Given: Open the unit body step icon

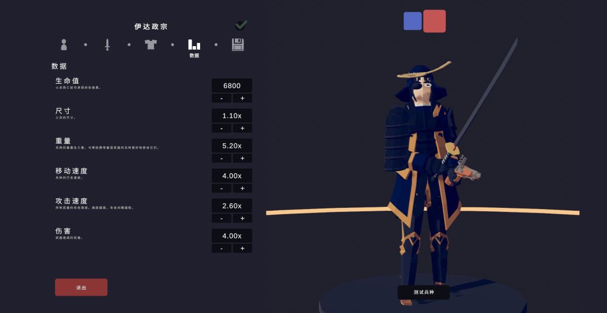Looking at the screenshot, I should pos(64,44).
